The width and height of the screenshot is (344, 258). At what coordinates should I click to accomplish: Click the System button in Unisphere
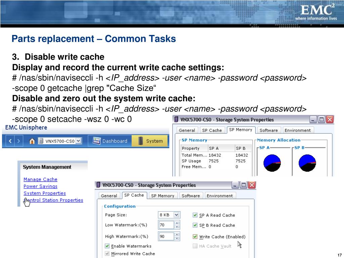pyautogui.click(x=150, y=141)
